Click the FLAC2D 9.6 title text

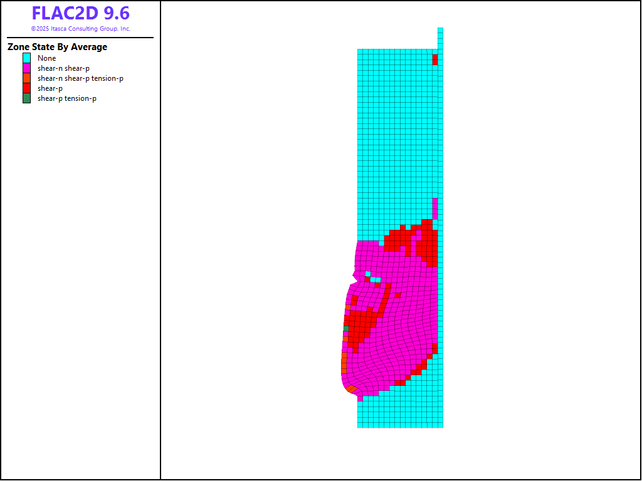tap(80, 14)
